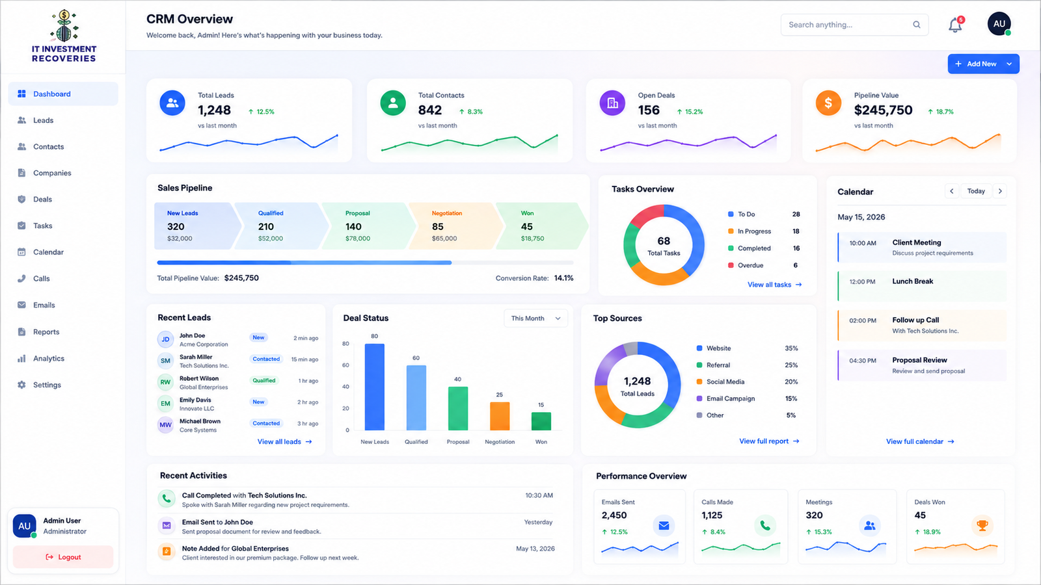This screenshot has height=585, width=1041.
Task: Expand the Add New dropdown arrow
Action: click(1009, 64)
